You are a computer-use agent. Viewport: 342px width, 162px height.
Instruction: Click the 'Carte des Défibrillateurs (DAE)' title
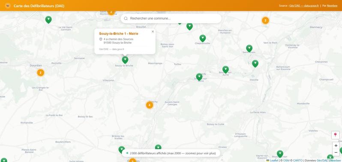(x=39, y=6)
